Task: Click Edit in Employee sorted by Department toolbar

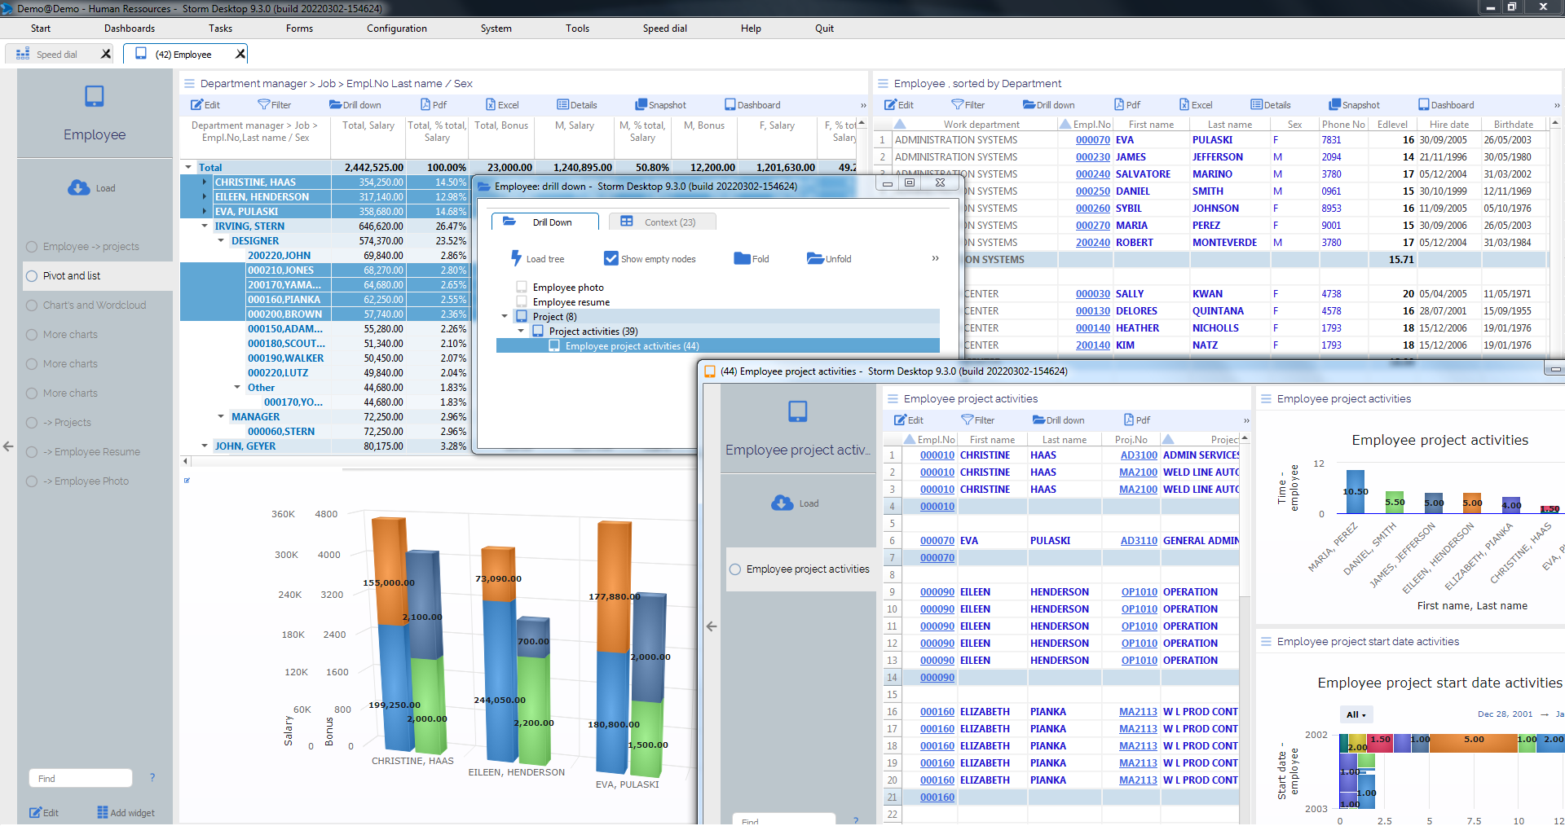Action: pyautogui.click(x=898, y=105)
